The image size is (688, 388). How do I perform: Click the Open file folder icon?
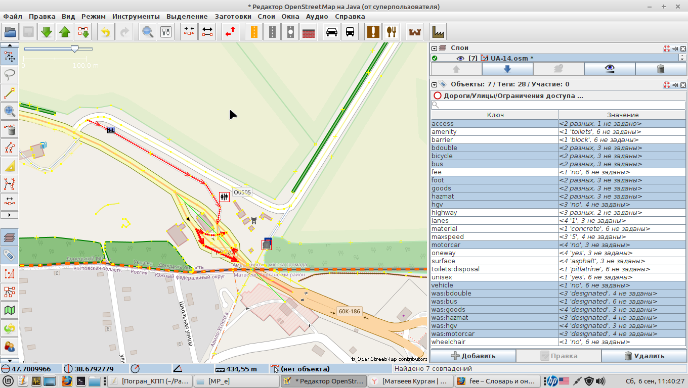click(10, 32)
